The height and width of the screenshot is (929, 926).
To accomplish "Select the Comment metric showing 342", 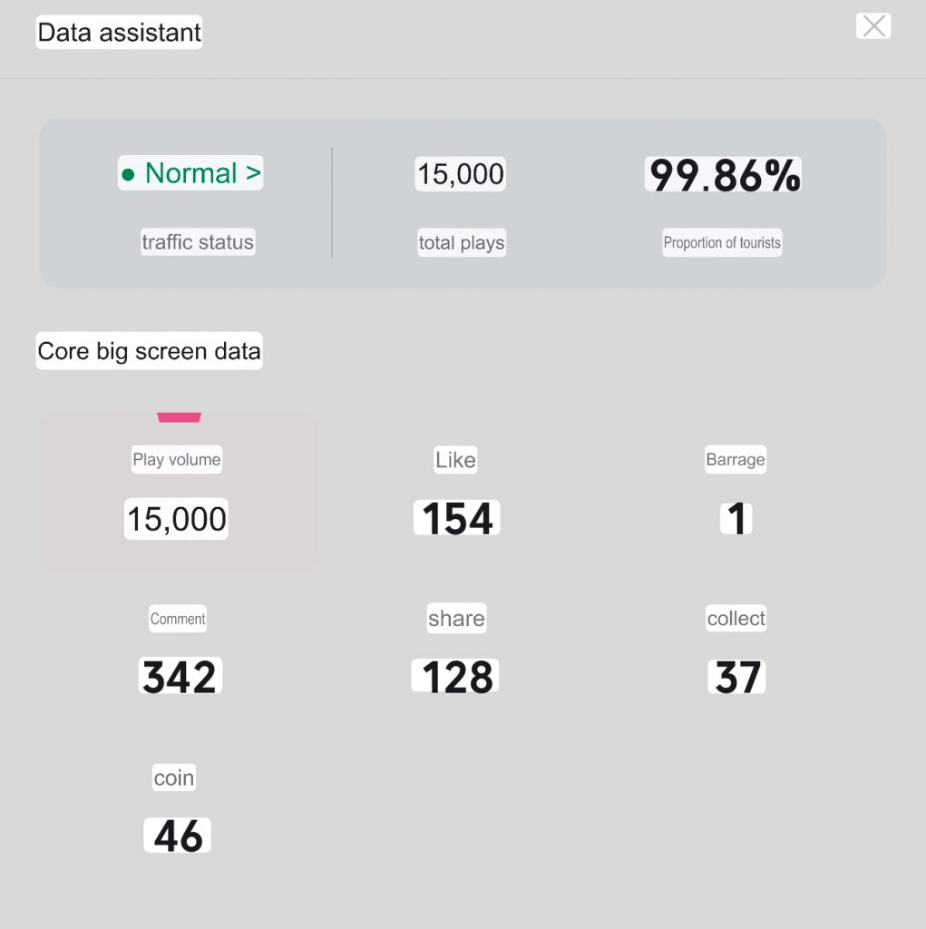I will [x=180, y=650].
